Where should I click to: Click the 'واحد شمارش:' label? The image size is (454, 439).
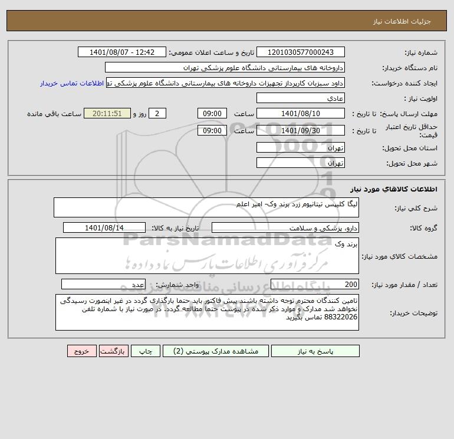(177, 285)
